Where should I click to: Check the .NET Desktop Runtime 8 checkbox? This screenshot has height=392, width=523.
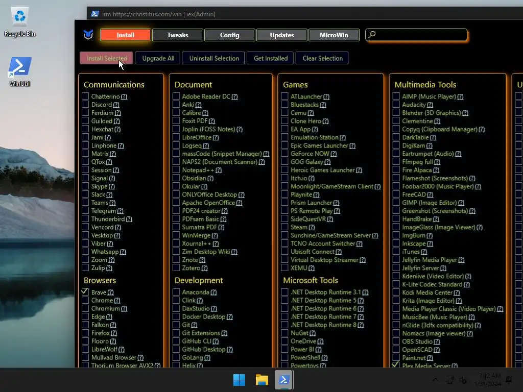coord(284,325)
